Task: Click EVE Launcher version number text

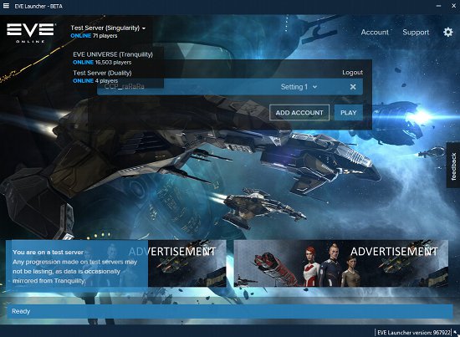Action: (x=414, y=333)
